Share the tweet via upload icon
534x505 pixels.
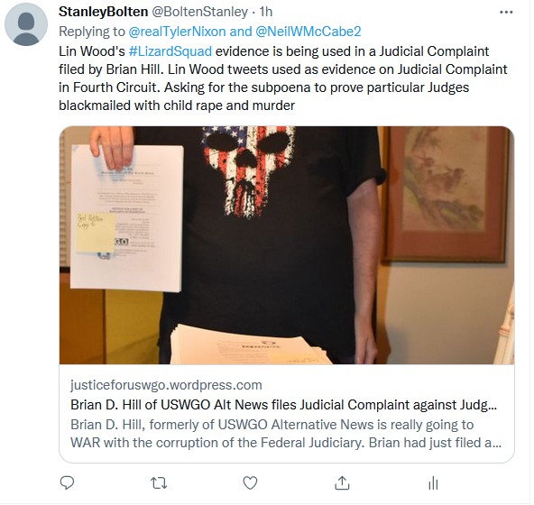coord(342,482)
